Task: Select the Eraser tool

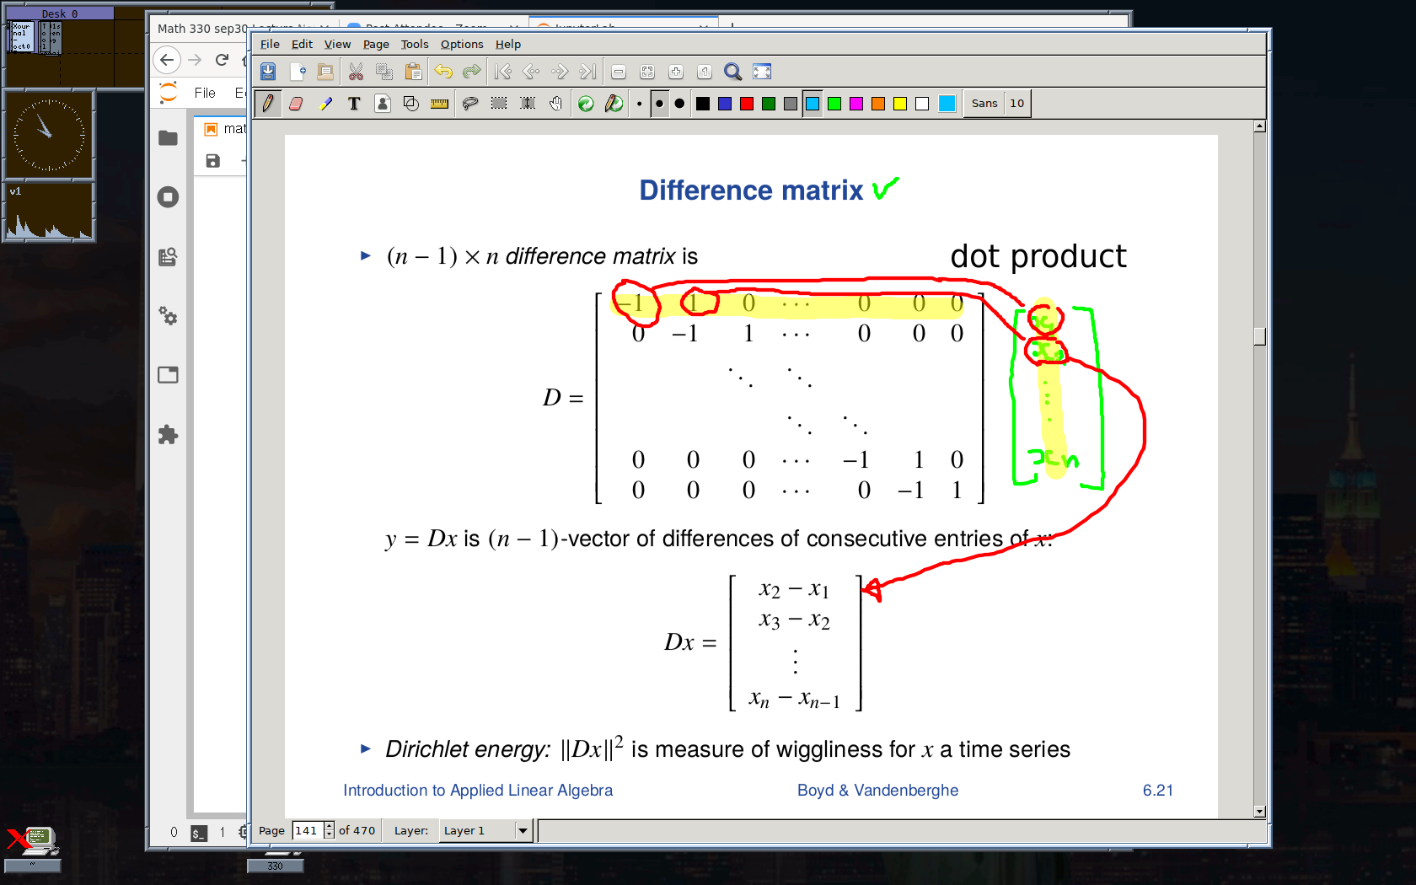Action: (296, 104)
